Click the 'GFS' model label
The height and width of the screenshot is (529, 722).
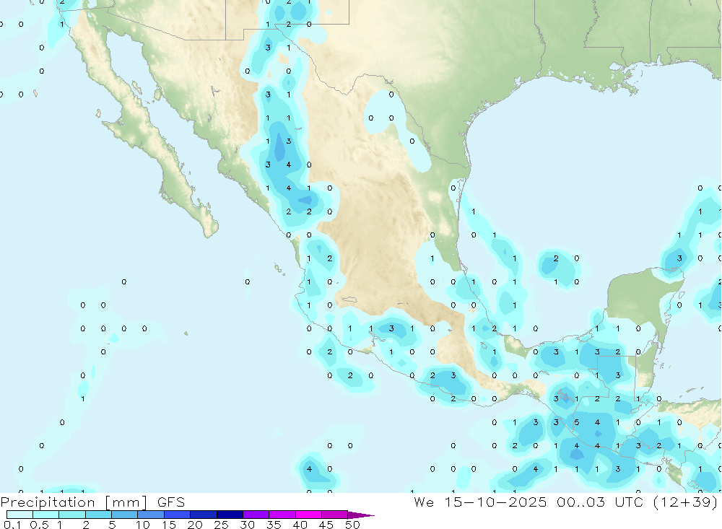pos(171,502)
